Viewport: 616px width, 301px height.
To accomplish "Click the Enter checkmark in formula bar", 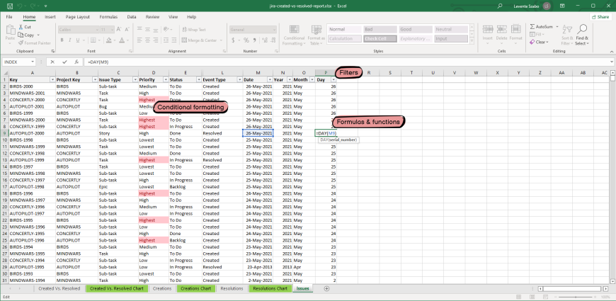I will point(64,62).
